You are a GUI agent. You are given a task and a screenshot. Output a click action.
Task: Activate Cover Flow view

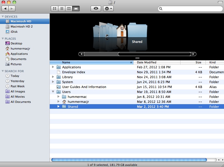point(76,8)
